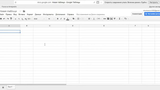160x90 pixels.
Task: Insert a chart from the toolbar
Action: tap(111, 19)
